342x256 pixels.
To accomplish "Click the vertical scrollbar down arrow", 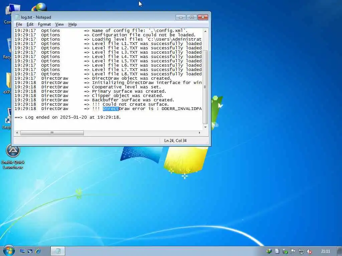I will pyautogui.click(x=205, y=127).
